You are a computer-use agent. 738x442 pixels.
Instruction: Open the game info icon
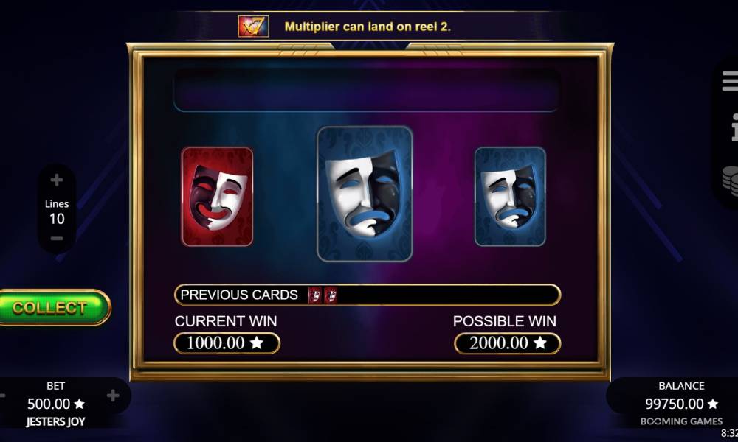(x=734, y=127)
